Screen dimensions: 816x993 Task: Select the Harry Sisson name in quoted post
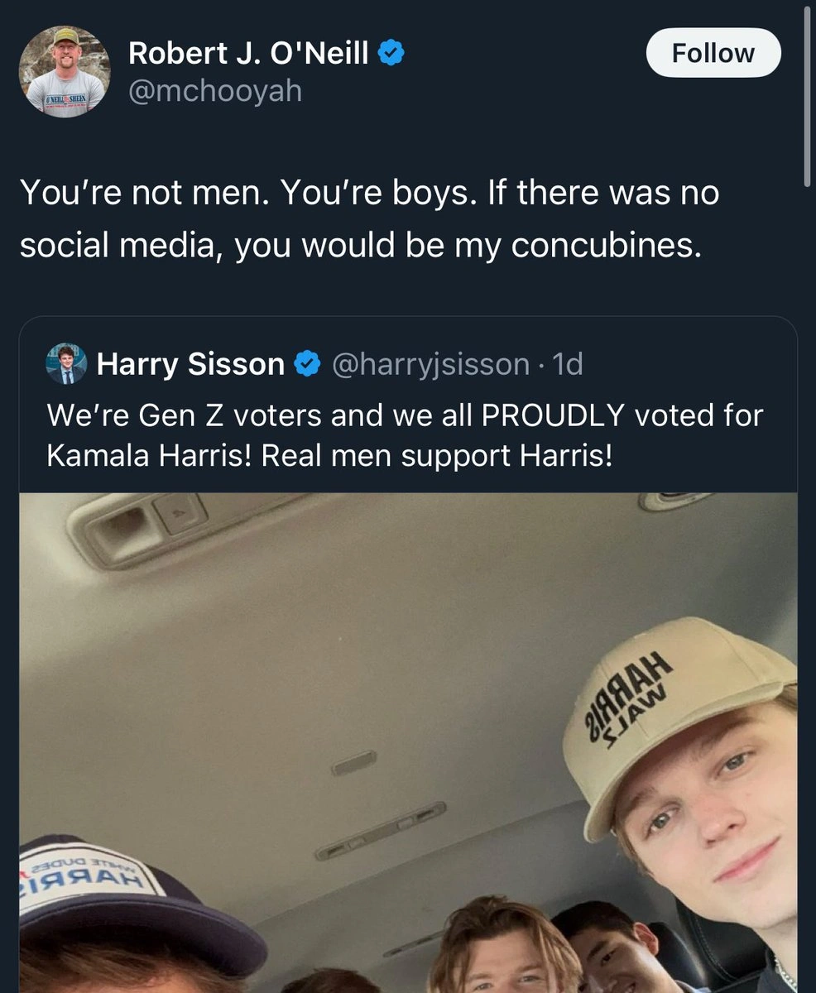[190, 364]
